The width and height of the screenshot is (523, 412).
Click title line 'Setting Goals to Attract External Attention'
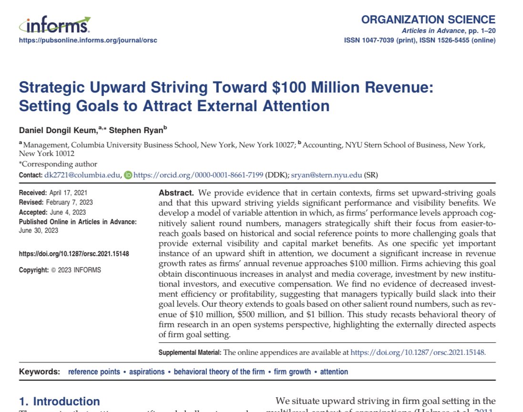click(174, 106)
